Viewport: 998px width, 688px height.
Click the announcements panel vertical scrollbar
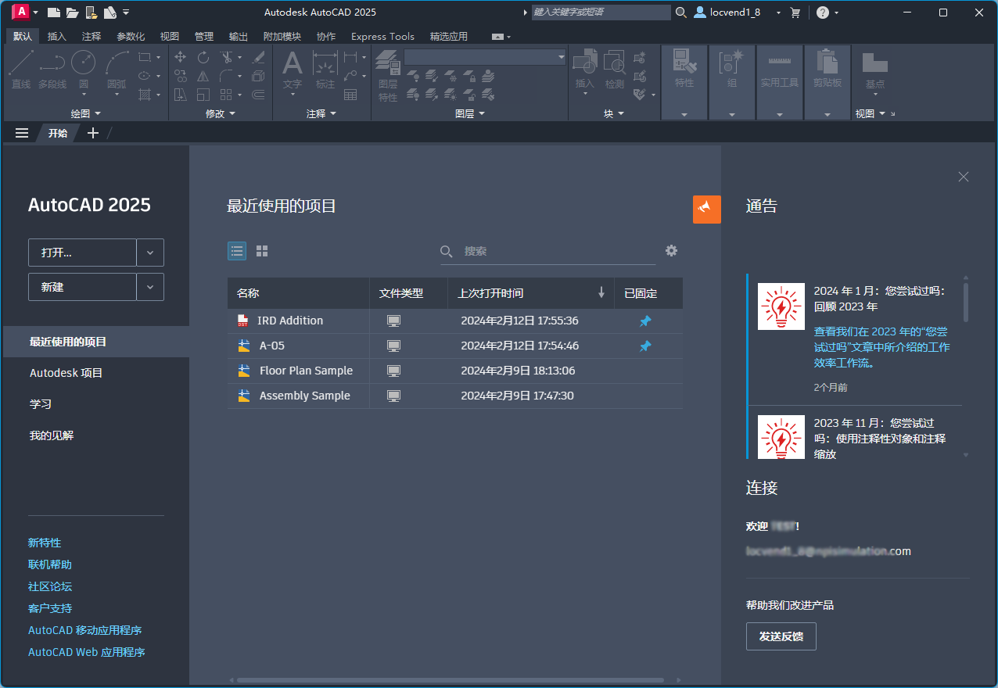[x=966, y=302]
